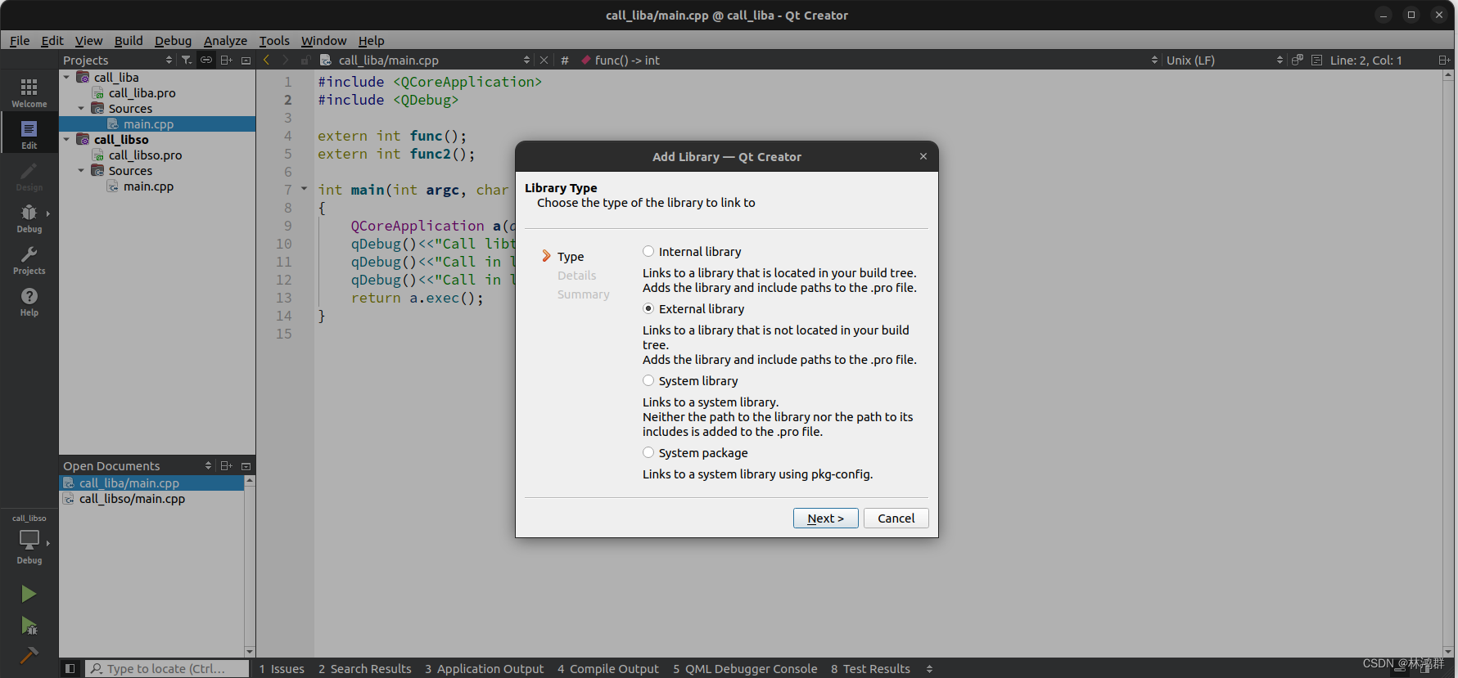
Task: Open the Compile Output pane
Action: 608,669
